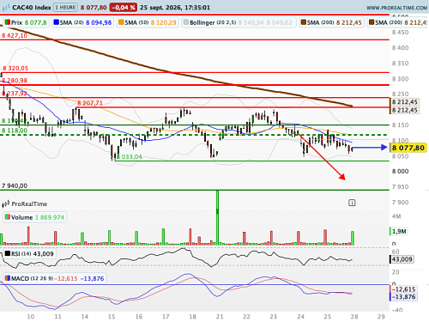Click the MACD indicator color swatch

(8, 278)
